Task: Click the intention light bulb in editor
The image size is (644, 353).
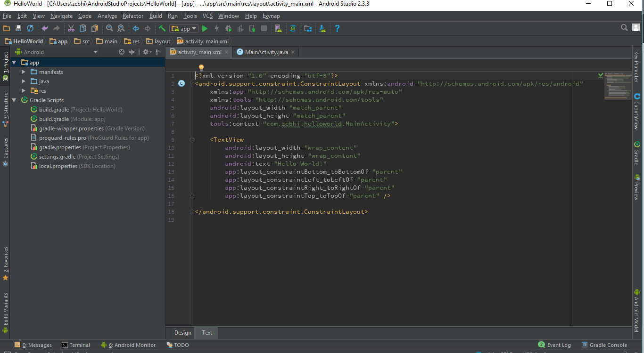Action: click(201, 68)
